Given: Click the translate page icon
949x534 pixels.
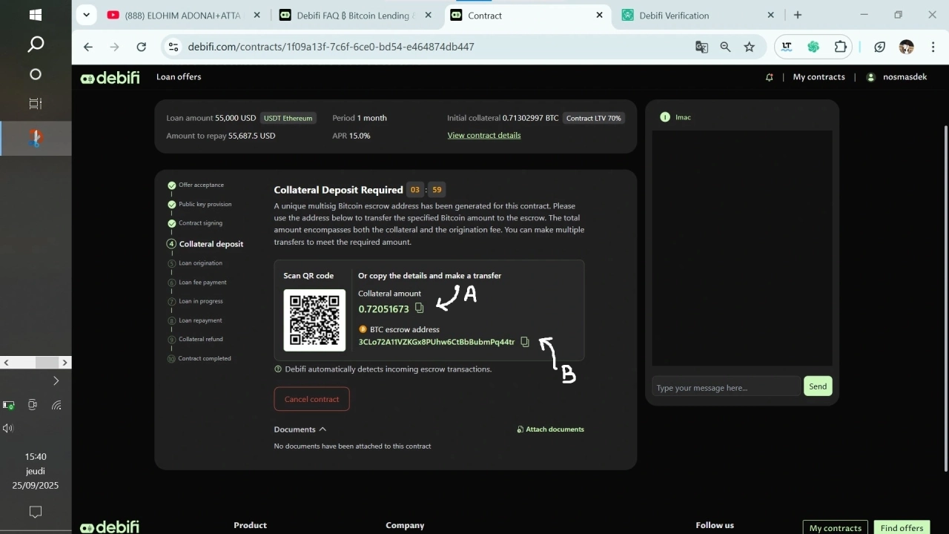Looking at the screenshot, I should [x=701, y=47].
